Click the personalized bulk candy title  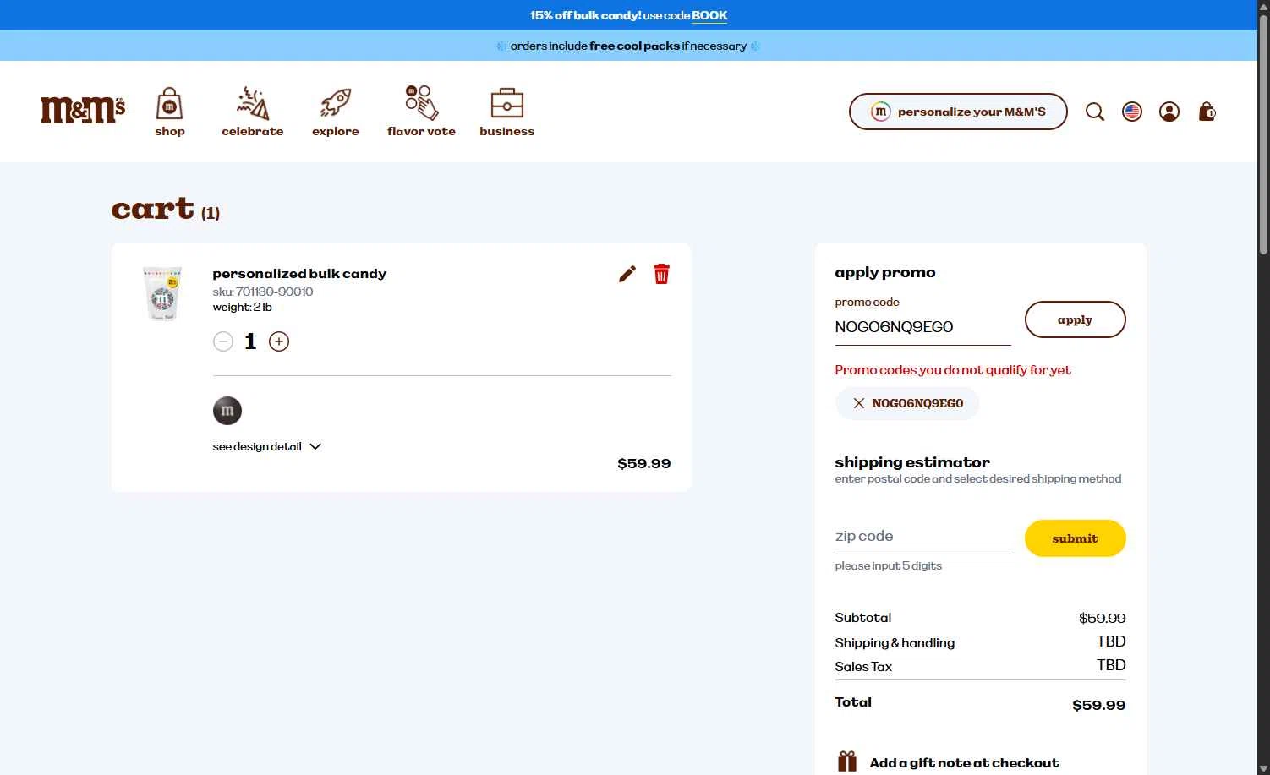pyautogui.click(x=299, y=274)
